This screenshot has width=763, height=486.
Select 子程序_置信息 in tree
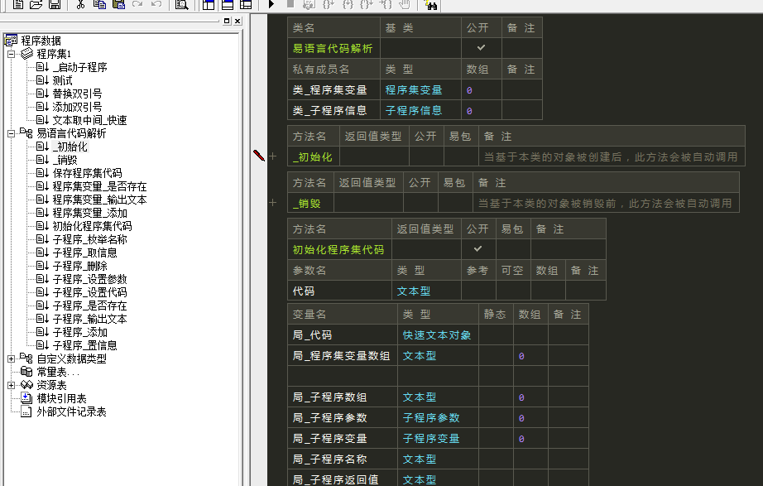84,345
